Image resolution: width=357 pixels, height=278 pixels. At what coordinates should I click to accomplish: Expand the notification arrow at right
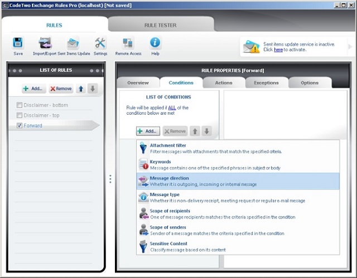click(x=350, y=47)
